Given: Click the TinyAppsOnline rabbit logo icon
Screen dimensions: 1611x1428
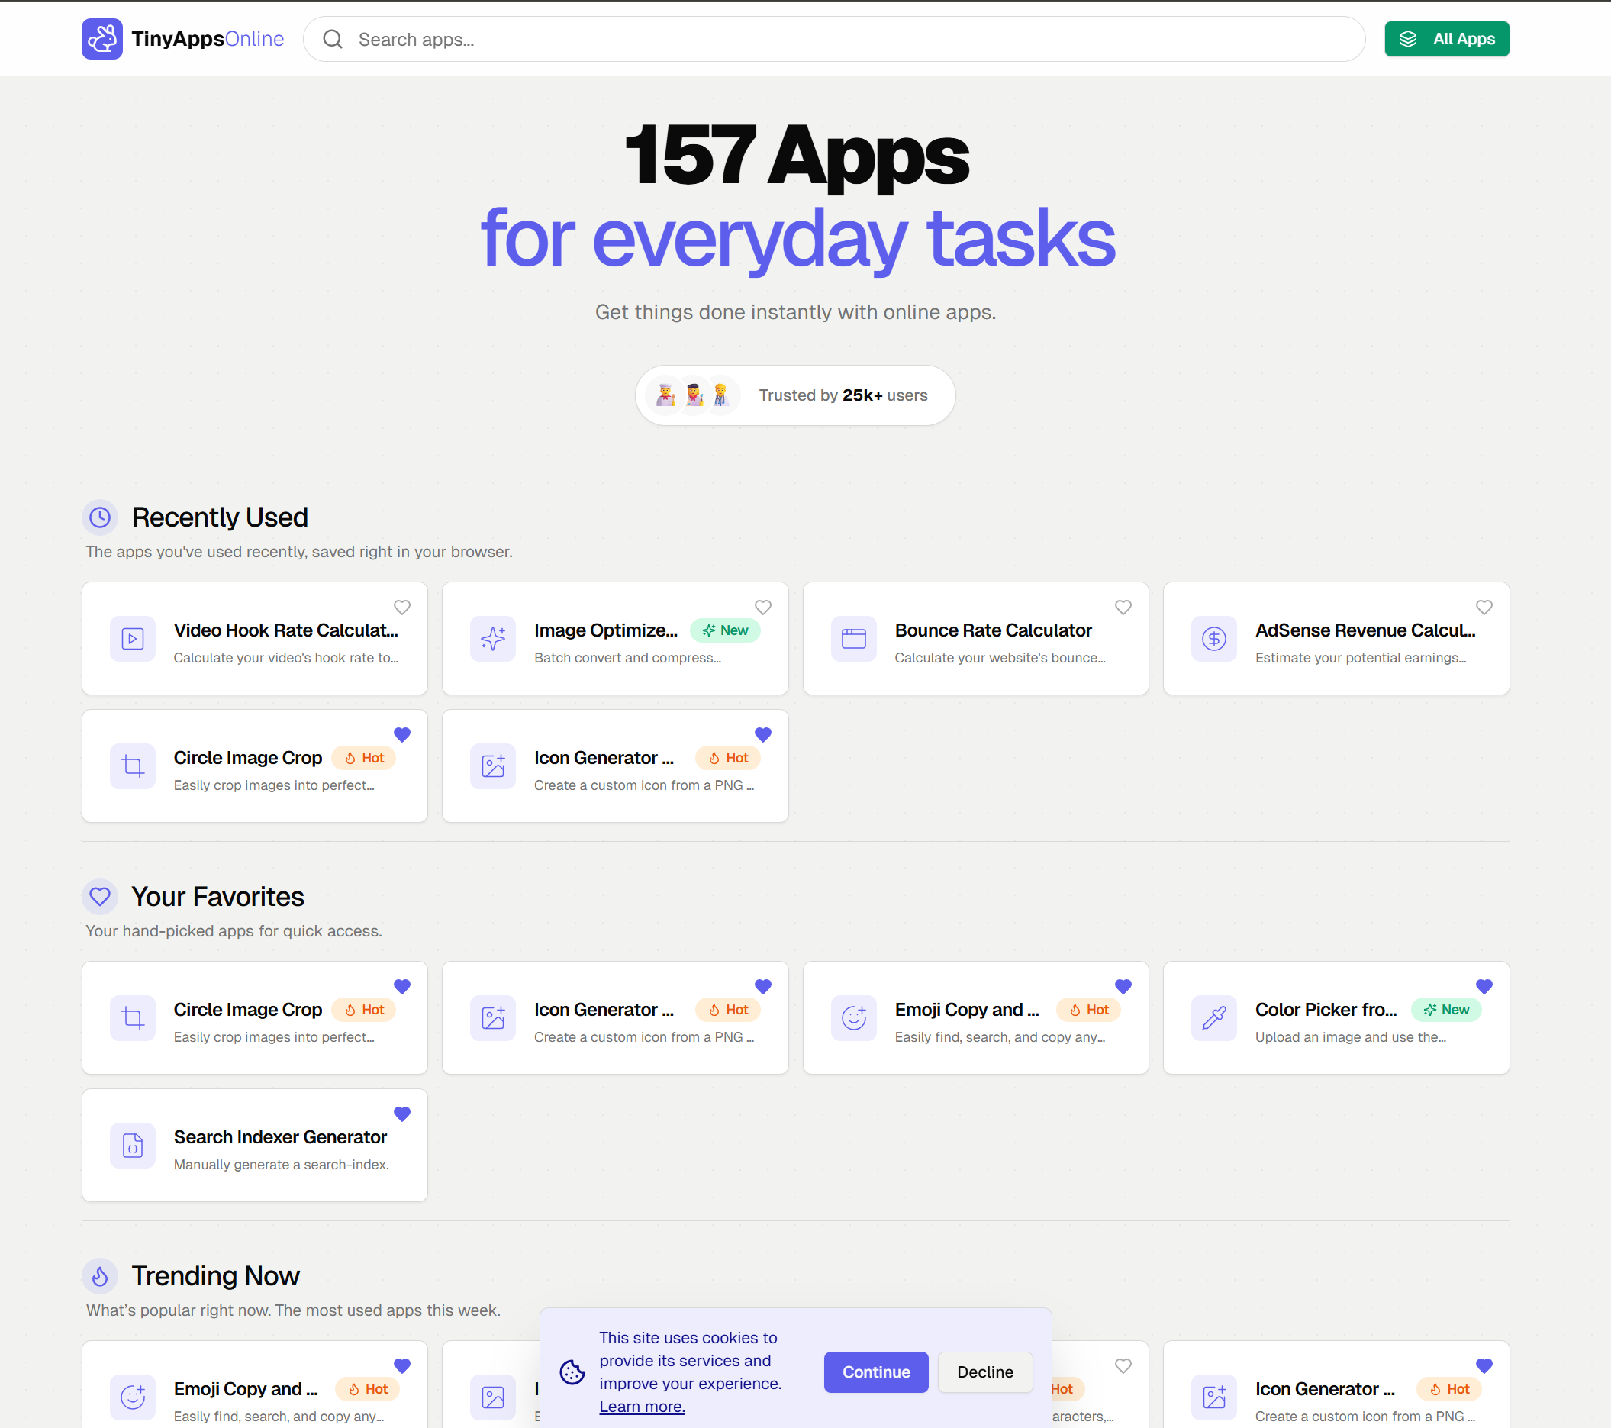Looking at the screenshot, I should 102,39.
